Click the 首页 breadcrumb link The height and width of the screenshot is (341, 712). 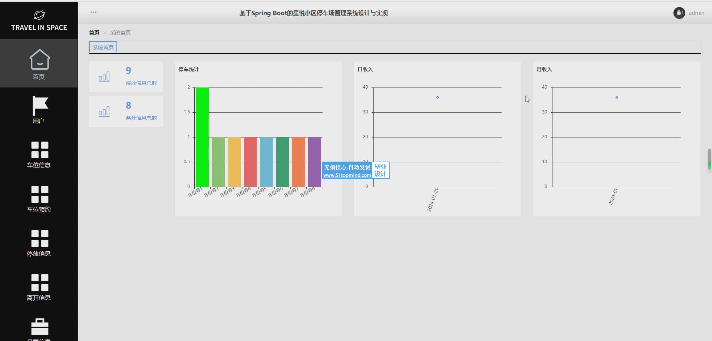point(94,33)
